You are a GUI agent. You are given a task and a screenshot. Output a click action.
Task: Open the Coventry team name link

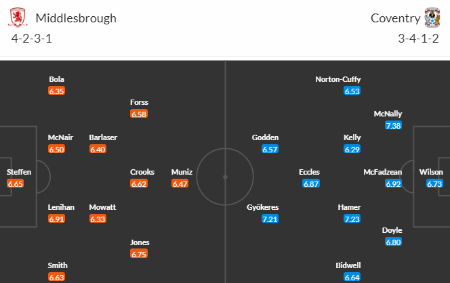pyautogui.click(x=396, y=18)
